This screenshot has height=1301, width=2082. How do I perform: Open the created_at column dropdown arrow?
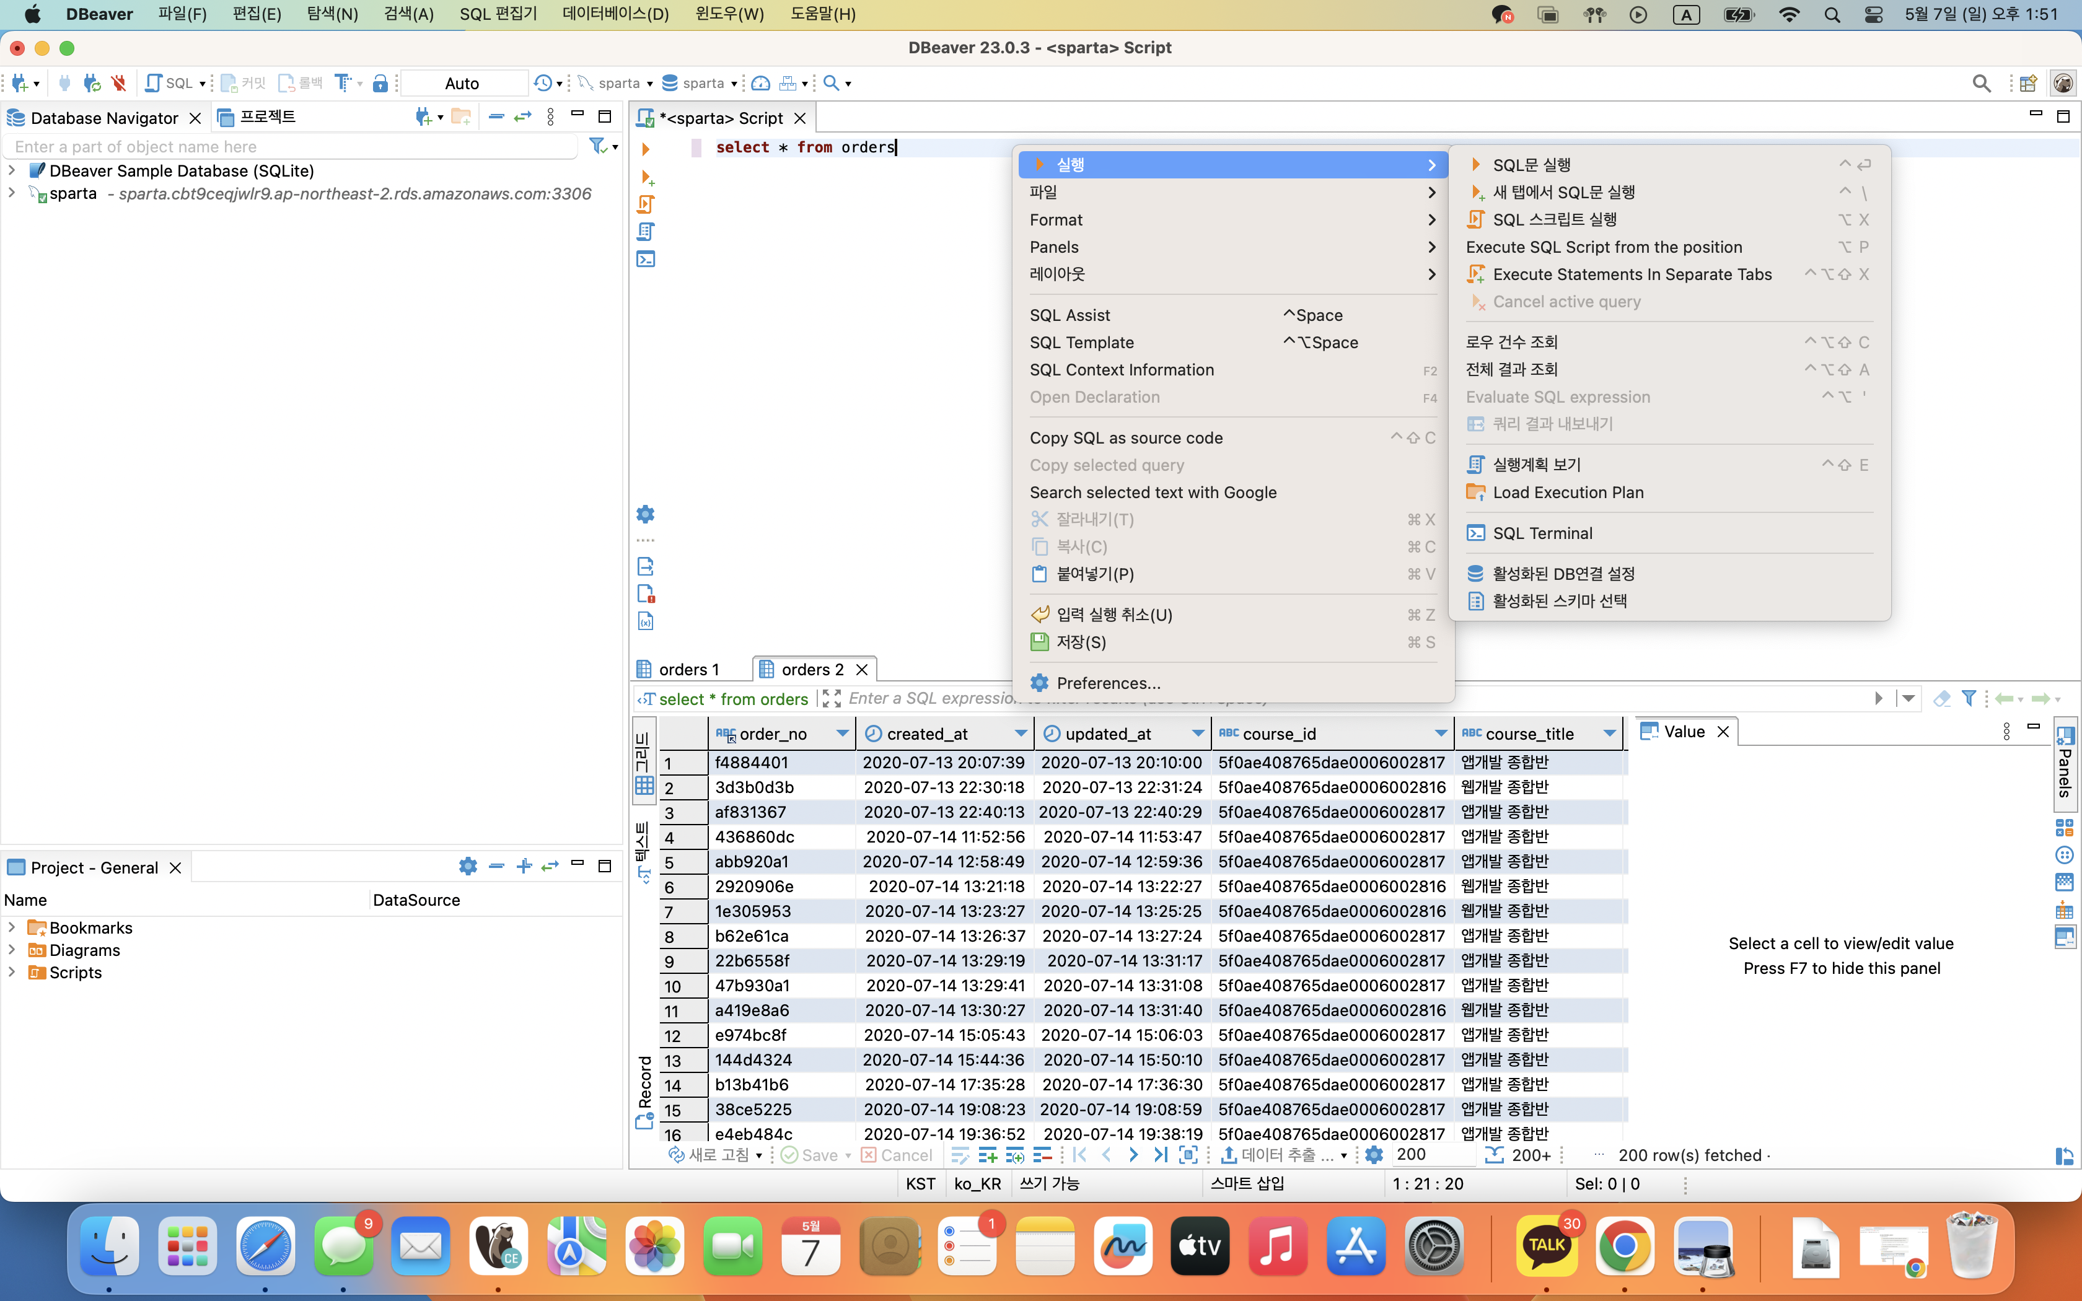(1021, 733)
